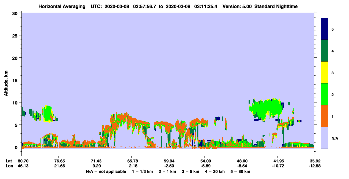Viewport: 349px width, 179px height.
Task: Click the '5 = 80 km' legend text
Action: tap(241, 171)
